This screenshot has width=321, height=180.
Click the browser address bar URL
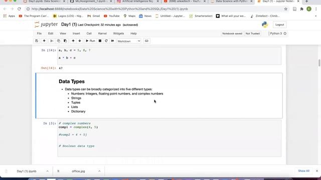click(110, 9)
